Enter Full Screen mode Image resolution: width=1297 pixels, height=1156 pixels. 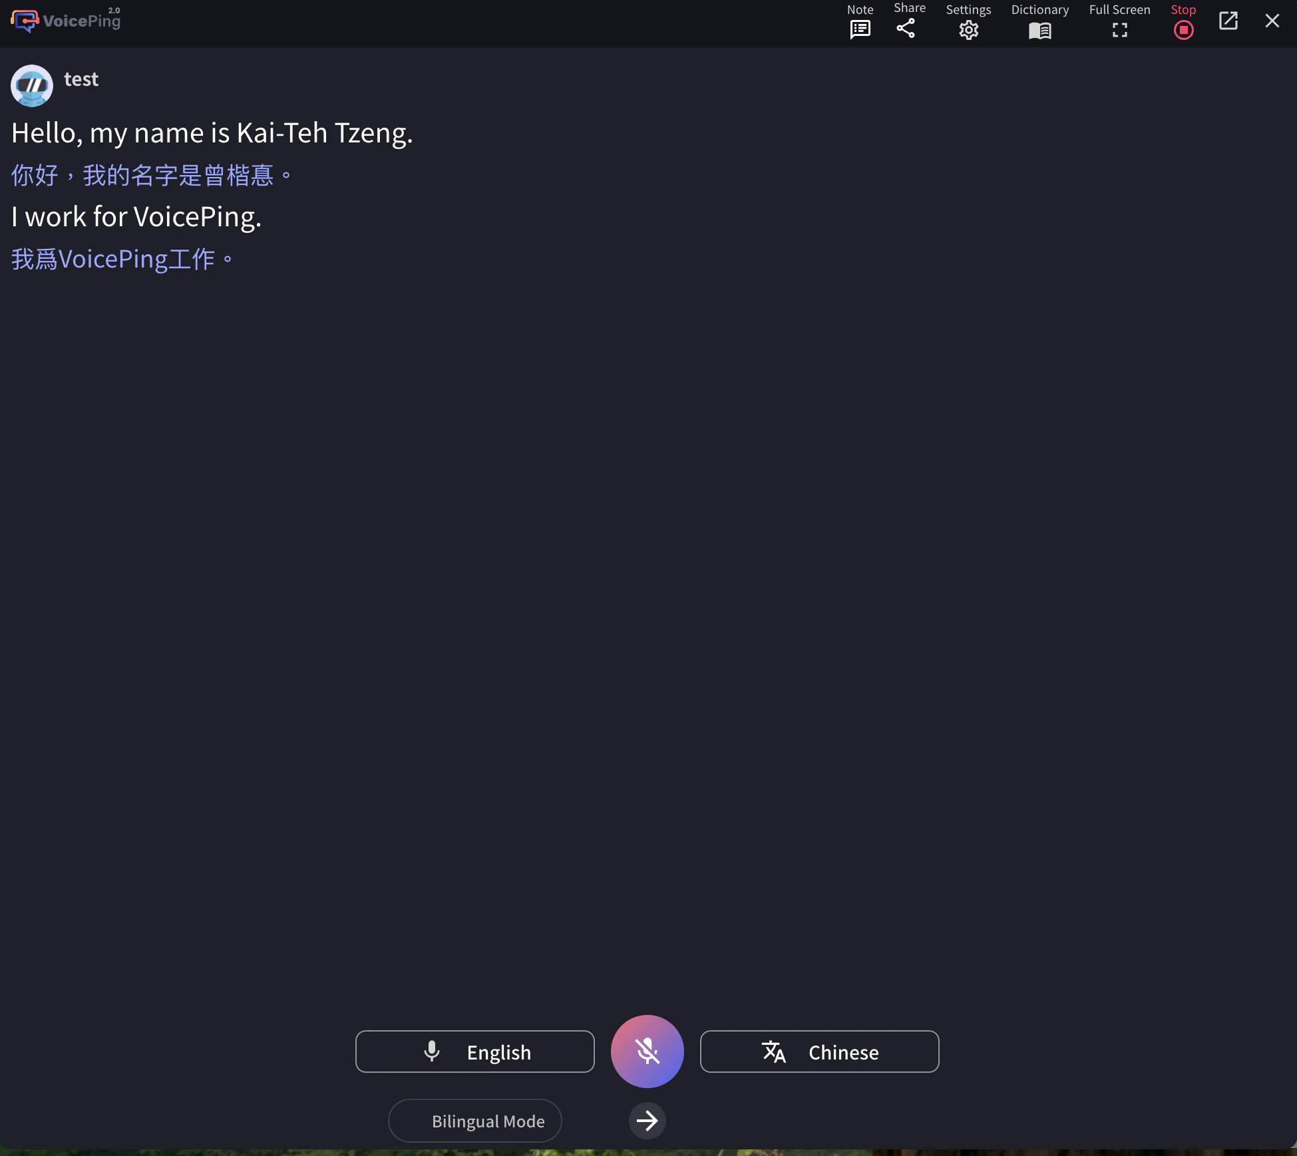coord(1119,30)
